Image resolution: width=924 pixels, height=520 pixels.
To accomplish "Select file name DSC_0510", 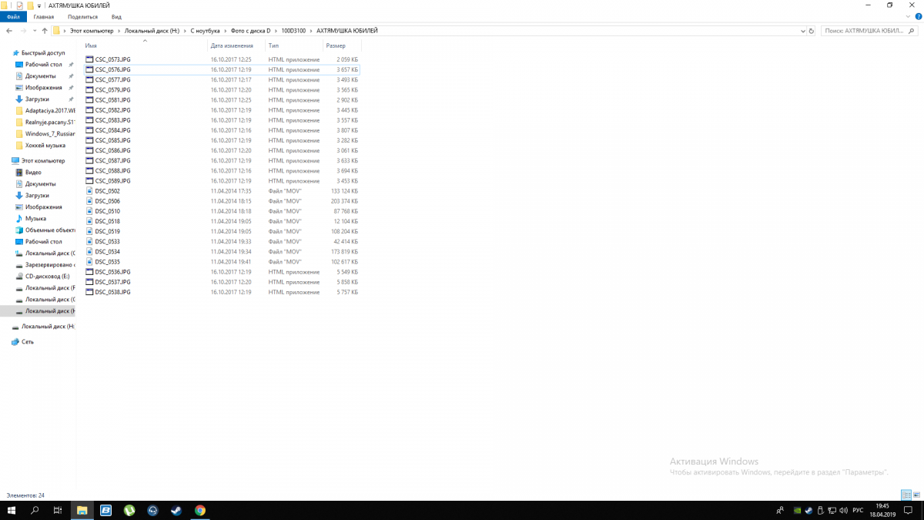I will (108, 211).
